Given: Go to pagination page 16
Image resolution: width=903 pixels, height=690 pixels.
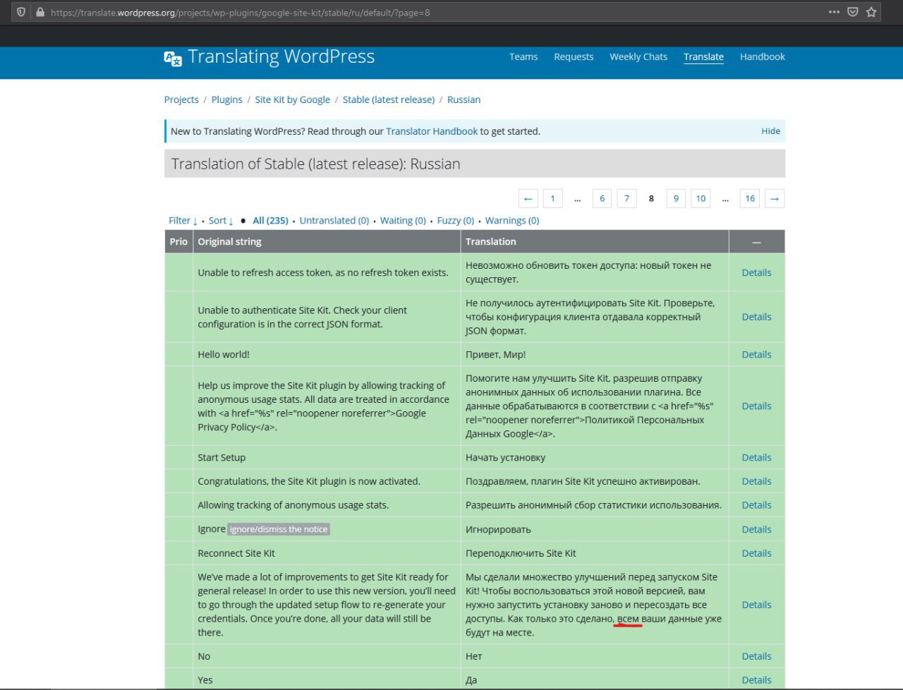Looking at the screenshot, I should (750, 198).
